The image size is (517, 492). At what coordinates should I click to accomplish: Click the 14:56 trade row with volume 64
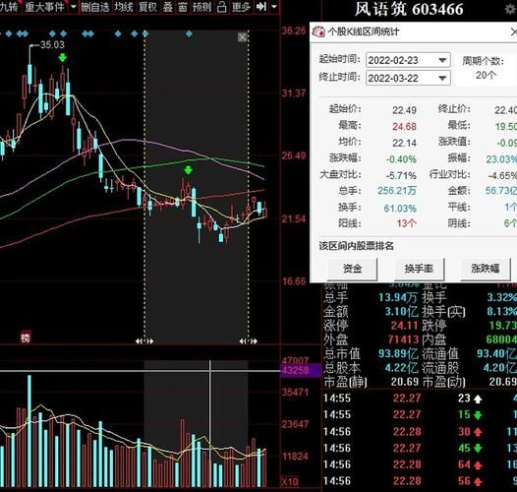tap(420, 464)
